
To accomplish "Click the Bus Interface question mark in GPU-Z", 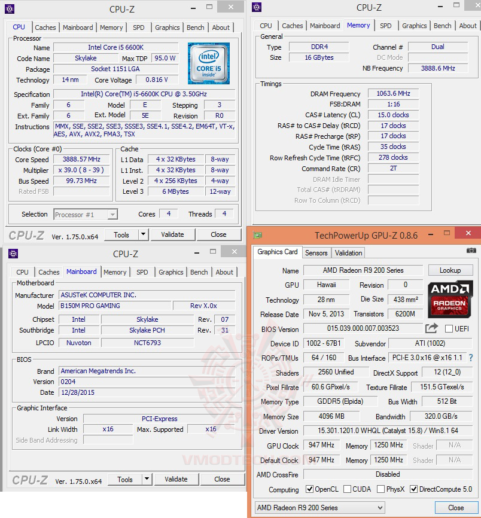I will [x=471, y=358].
